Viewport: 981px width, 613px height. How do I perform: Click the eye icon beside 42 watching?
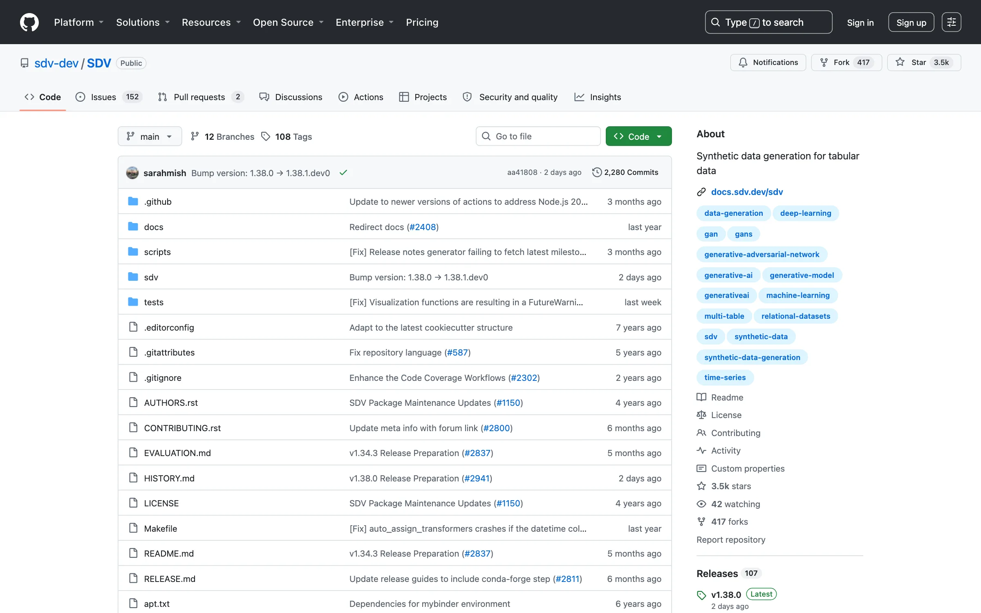[701, 504]
